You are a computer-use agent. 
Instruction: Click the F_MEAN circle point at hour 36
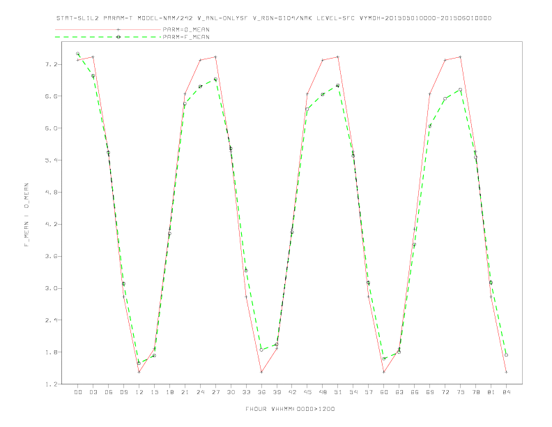point(261,350)
